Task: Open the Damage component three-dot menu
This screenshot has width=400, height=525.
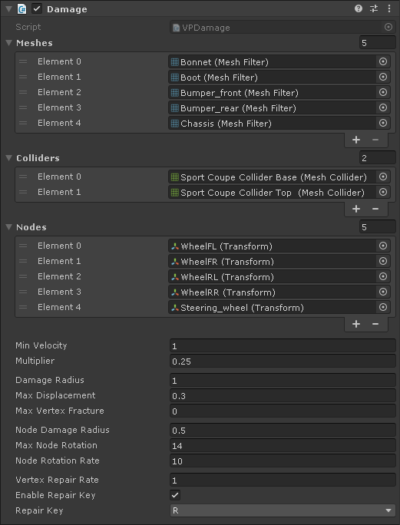Action: click(389, 8)
